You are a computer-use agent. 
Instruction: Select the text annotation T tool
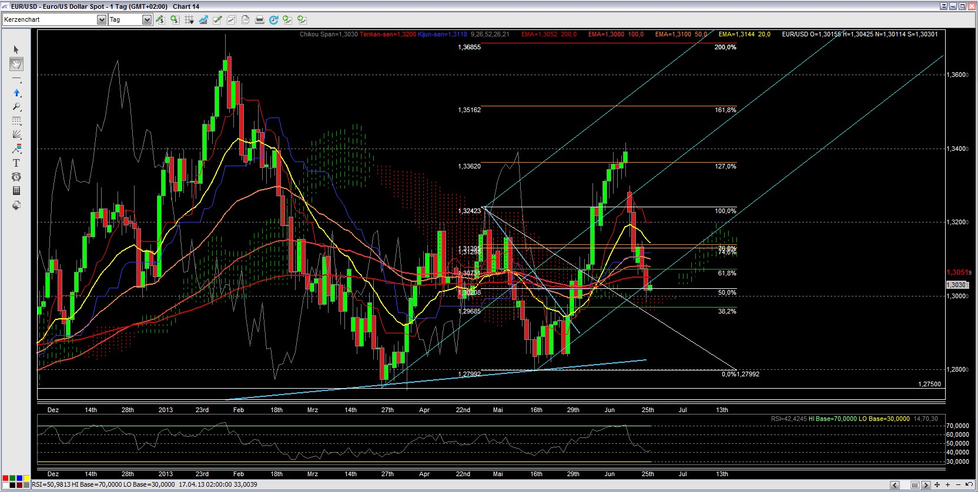click(16, 163)
